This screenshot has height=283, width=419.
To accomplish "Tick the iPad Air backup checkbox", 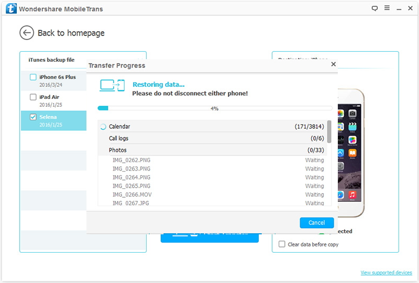I will coord(33,97).
